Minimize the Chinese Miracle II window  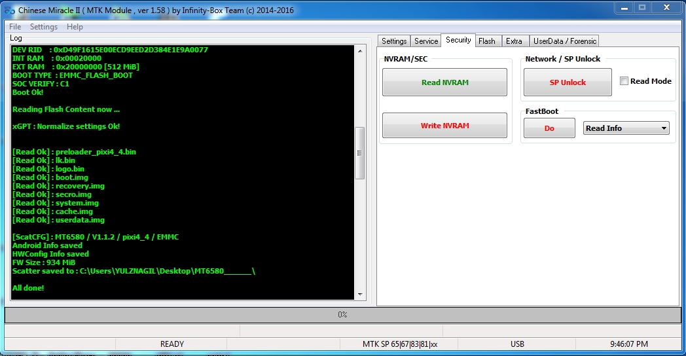(x=624, y=8)
